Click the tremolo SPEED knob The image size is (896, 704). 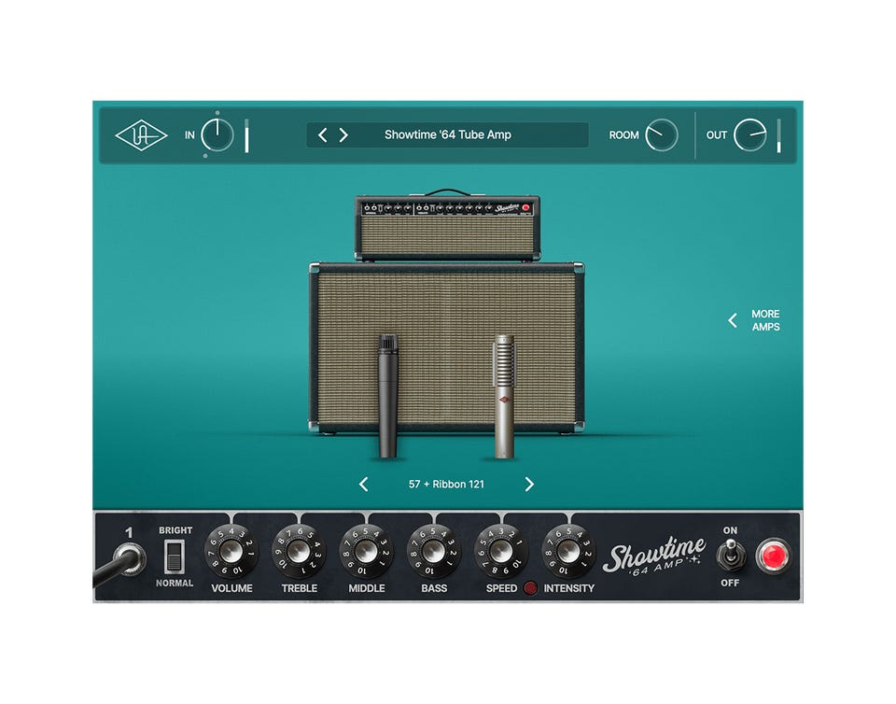pos(501,552)
